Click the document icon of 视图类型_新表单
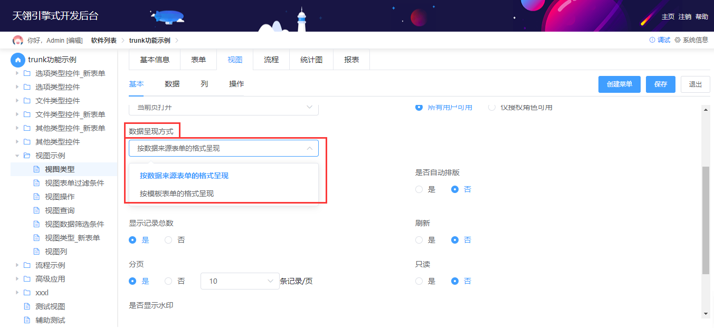 pyautogui.click(x=36, y=238)
